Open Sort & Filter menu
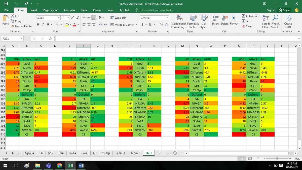 pos(266,21)
